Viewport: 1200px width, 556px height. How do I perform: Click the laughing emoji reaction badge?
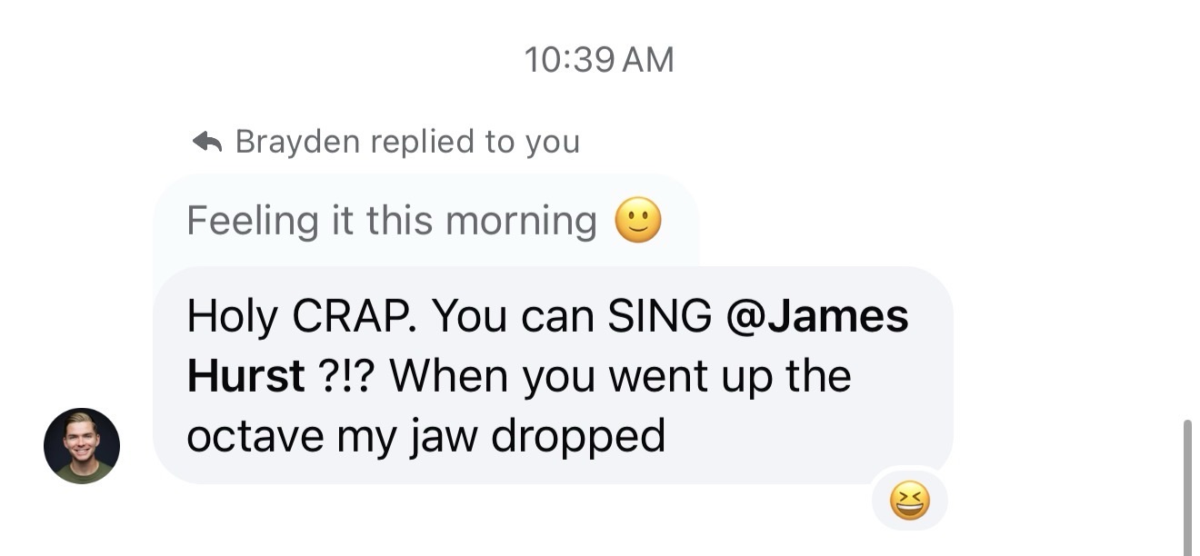[x=909, y=501]
